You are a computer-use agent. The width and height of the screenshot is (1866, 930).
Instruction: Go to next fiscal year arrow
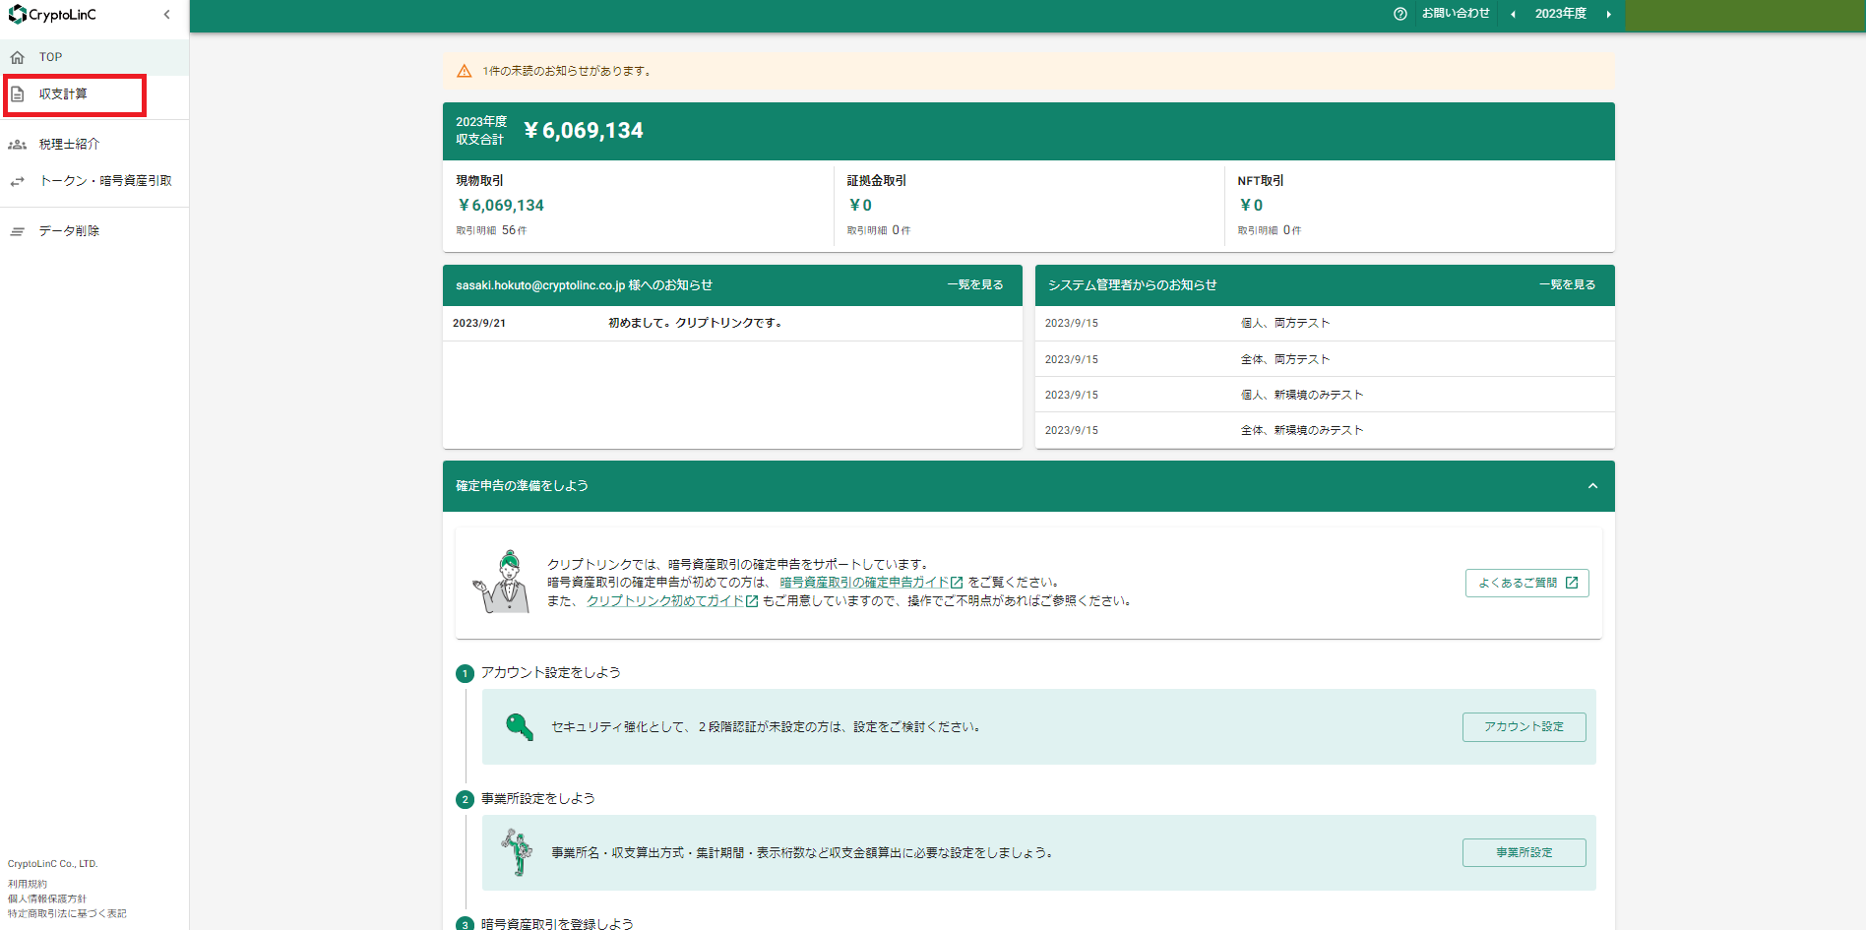pos(1609,14)
